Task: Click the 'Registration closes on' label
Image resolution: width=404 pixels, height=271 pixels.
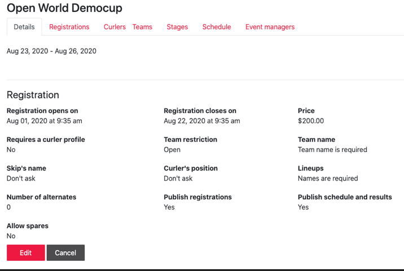Action: (200, 111)
